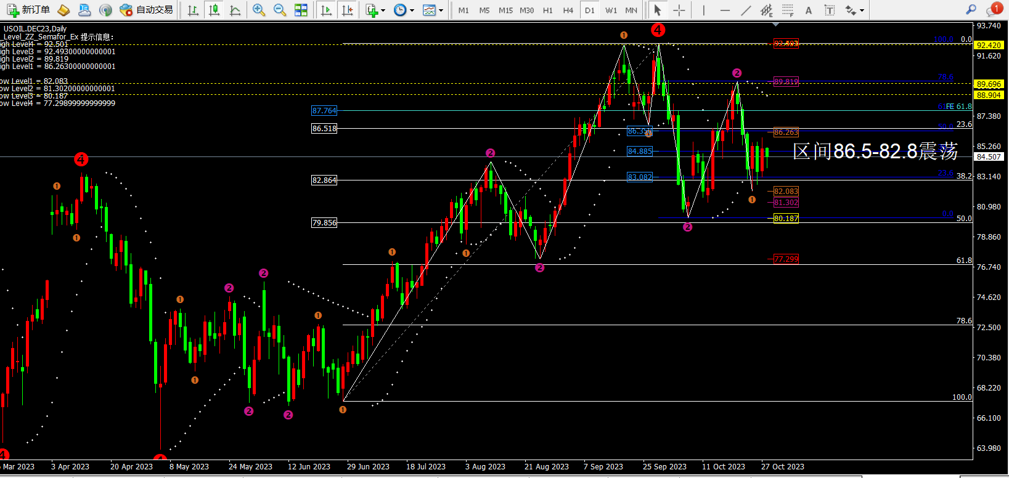Select the M15 timeframe
Screen dimensions: 1009x478
pos(505,10)
